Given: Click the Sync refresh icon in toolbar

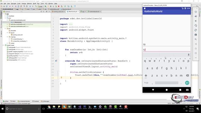Looking at the screenshot, I should [7, 6].
